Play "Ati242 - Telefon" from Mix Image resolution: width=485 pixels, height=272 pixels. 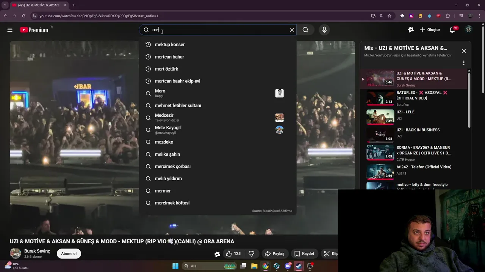tap(413, 172)
